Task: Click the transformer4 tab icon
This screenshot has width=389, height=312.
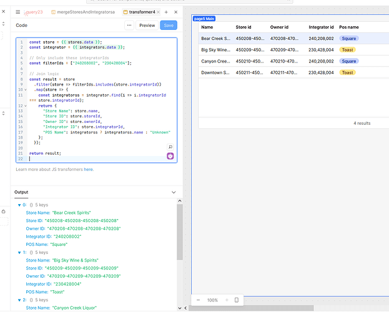Action: 126,12
